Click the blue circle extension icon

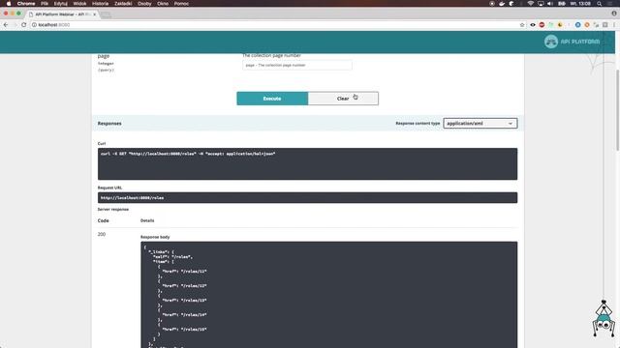[577, 25]
